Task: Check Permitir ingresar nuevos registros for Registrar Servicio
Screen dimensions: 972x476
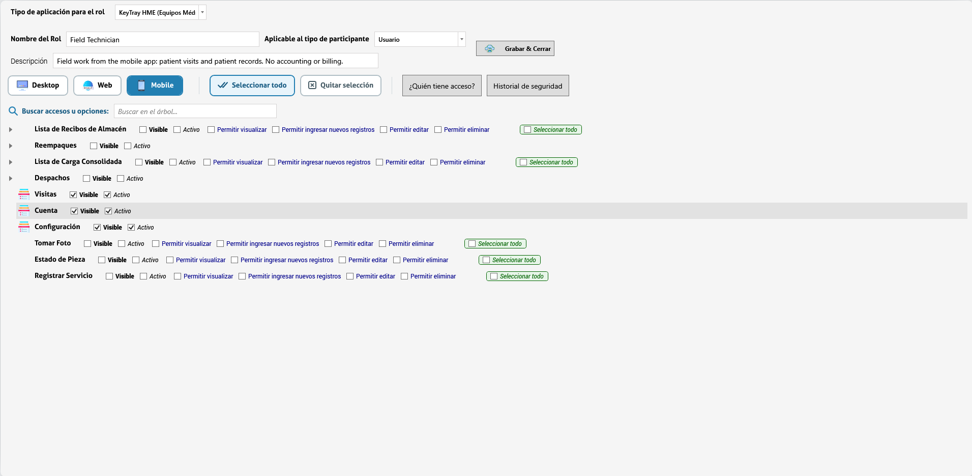Action: tap(242, 276)
